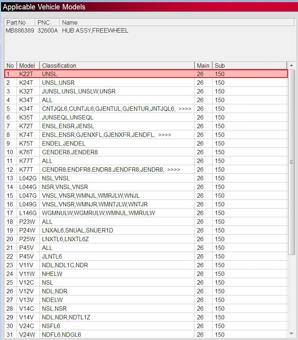This screenshot has width=298, height=340.
Task: Select the V12V NDL,NDR row
Action: (x=146, y=291)
